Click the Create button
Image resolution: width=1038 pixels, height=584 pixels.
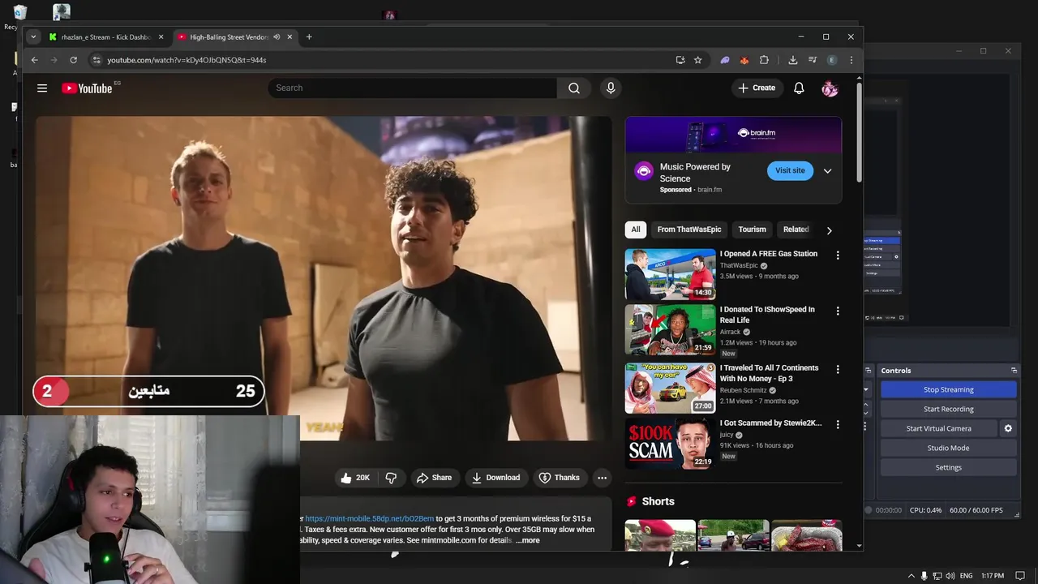757,88
